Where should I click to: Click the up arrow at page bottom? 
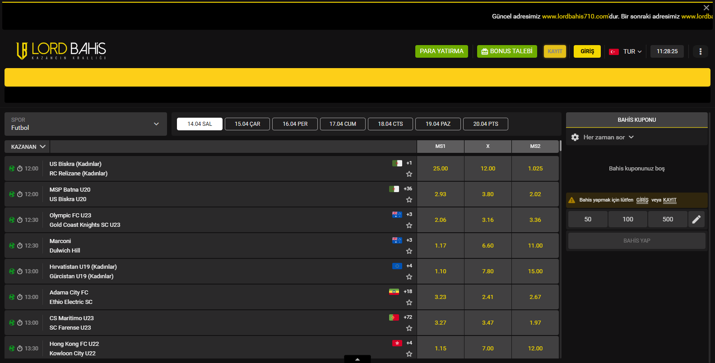[357, 359]
